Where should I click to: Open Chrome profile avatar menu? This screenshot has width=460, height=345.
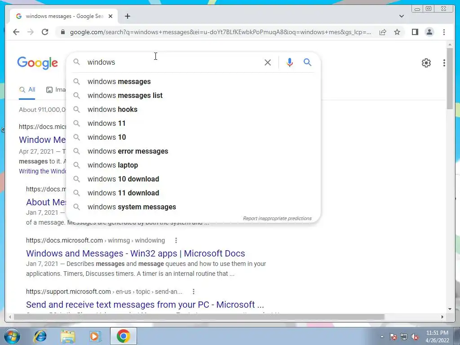(429, 32)
